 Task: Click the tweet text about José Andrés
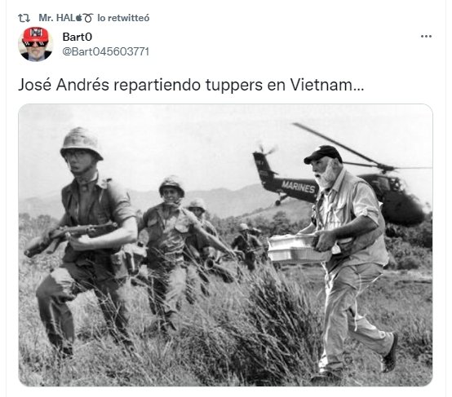191,85
